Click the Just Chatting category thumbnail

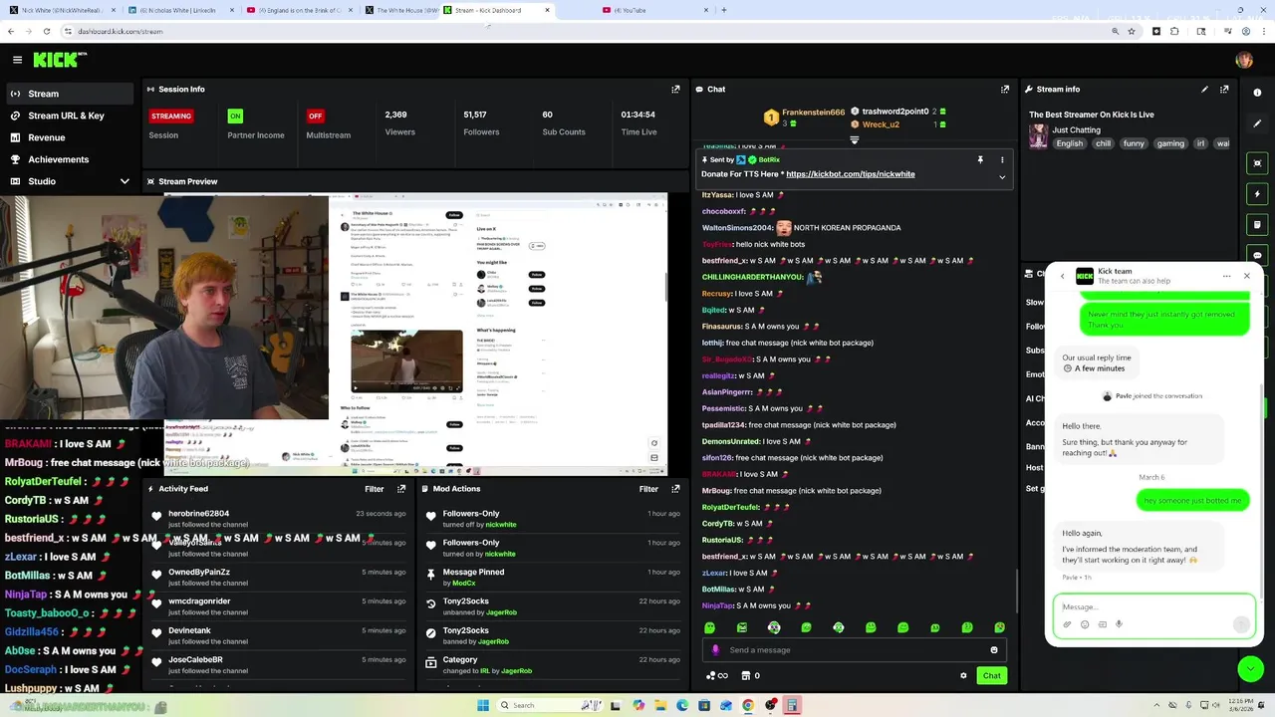coord(1039,136)
